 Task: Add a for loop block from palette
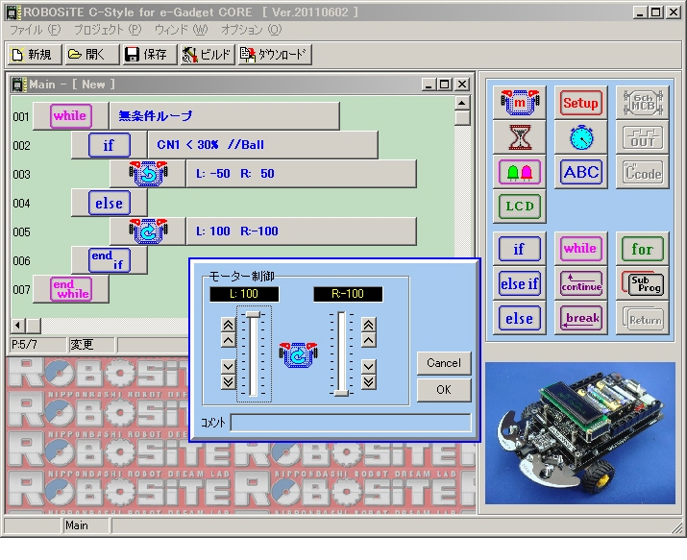(642, 249)
